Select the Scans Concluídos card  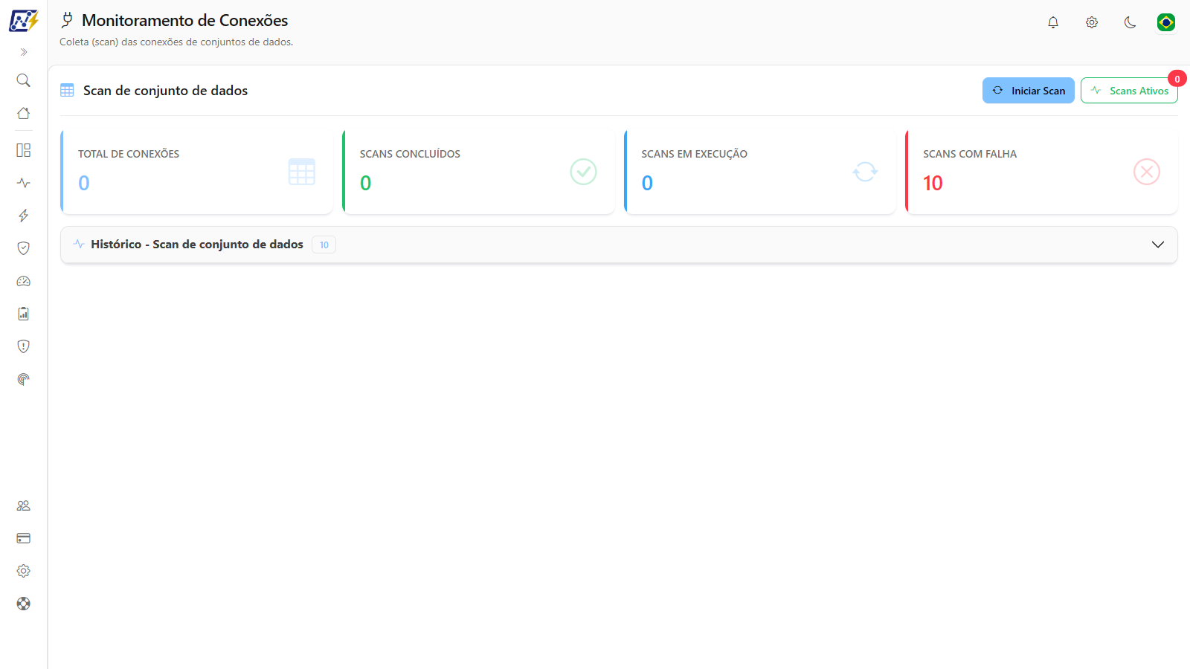pos(478,172)
